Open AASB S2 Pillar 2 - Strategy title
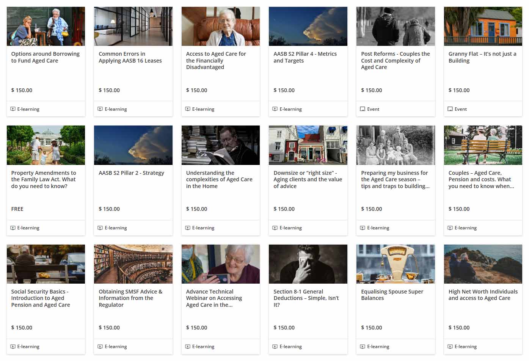The width and height of the screenshot is (529, 361). coord(131,173)
